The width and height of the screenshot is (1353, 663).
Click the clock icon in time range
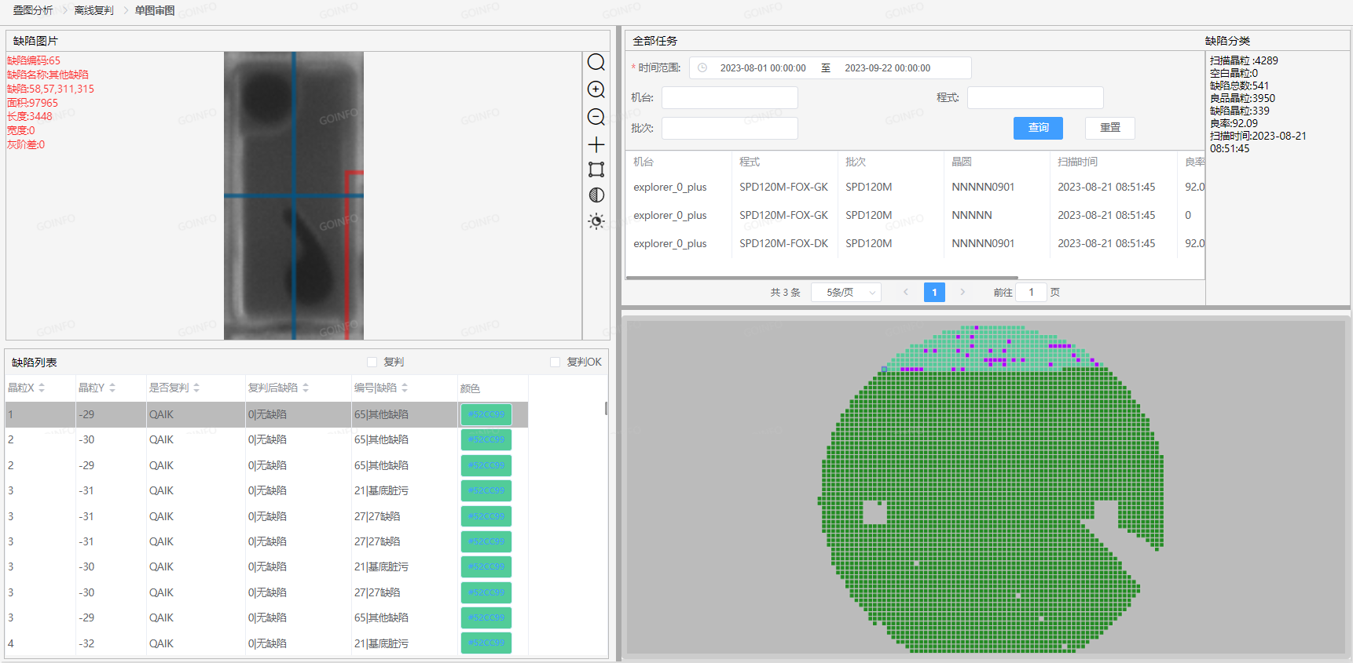coord(702,68)
